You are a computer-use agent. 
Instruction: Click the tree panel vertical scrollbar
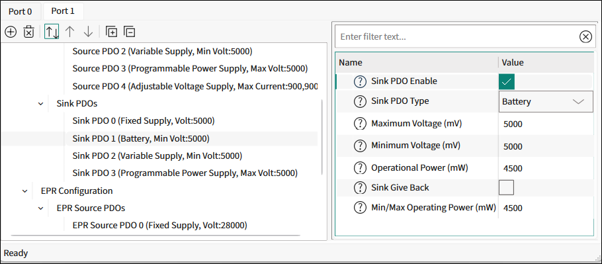tap(322, 136)
